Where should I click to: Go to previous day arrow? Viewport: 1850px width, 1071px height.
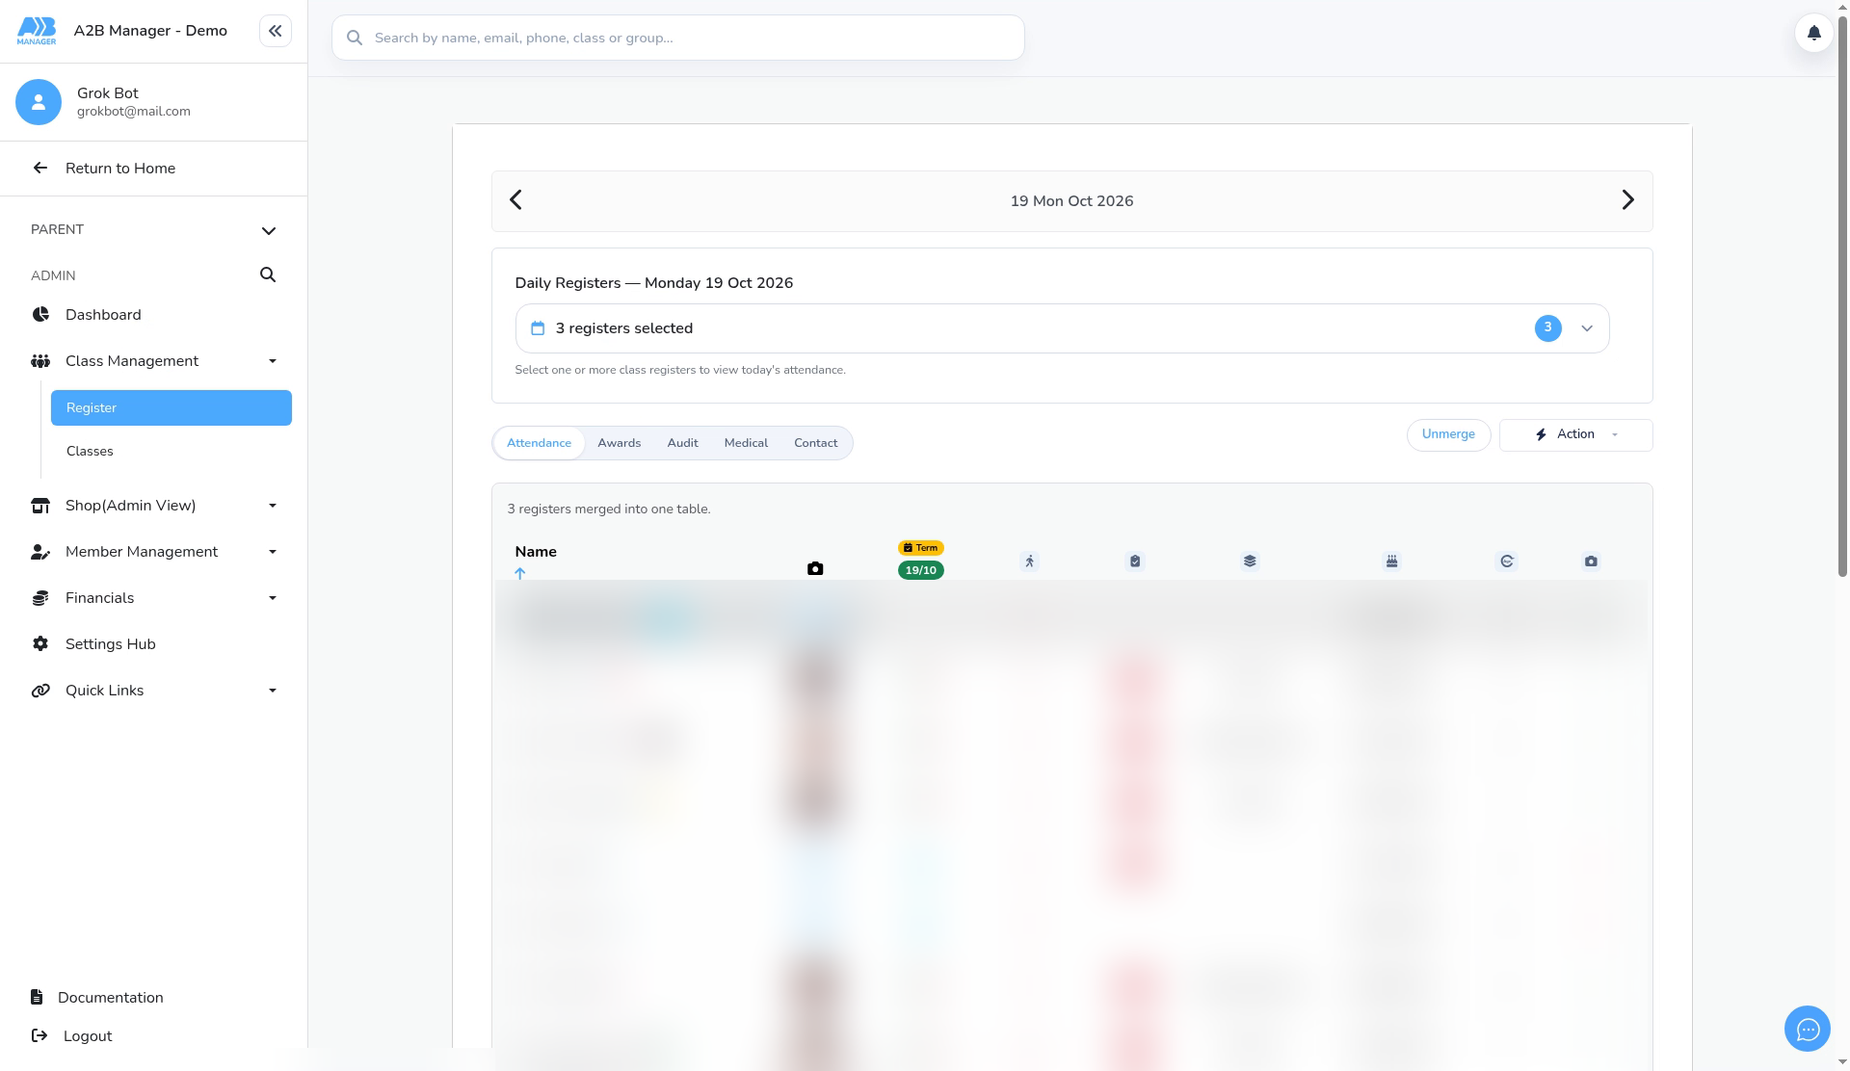[x=515, y=200]
